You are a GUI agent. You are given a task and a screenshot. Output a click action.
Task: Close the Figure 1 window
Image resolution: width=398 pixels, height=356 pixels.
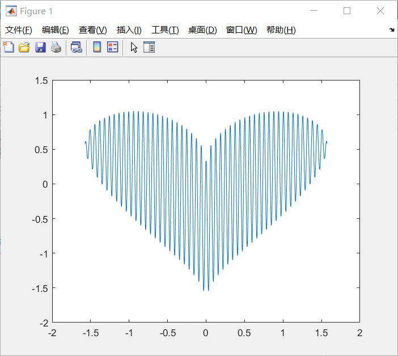(x=380, y=11)
